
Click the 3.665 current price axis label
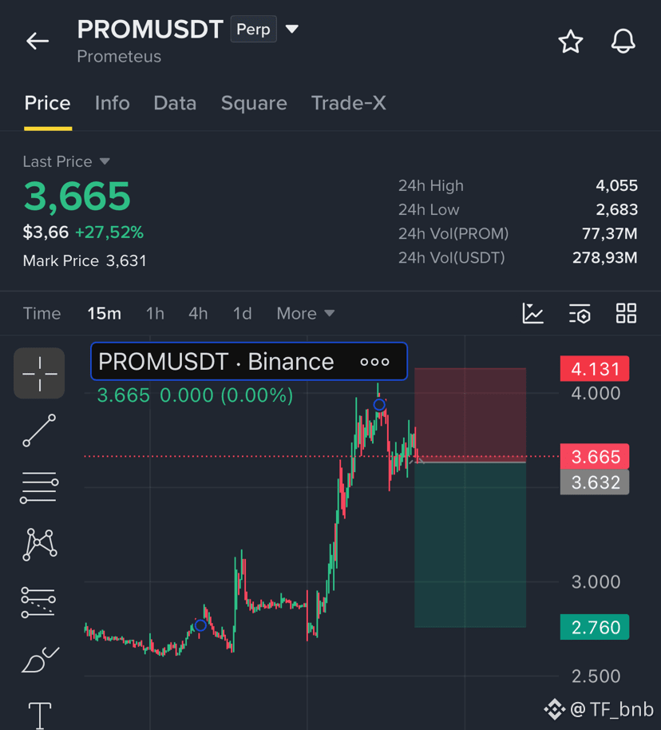(x=595, y=456)
